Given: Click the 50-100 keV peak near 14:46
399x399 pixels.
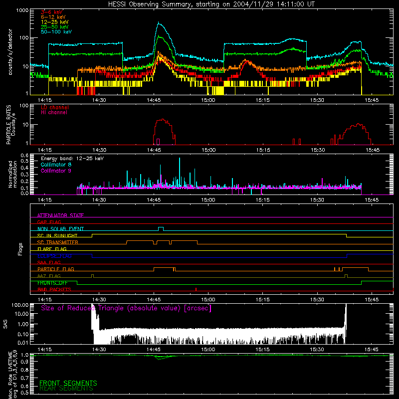Looking at the screenshot, I should point(159,23).
